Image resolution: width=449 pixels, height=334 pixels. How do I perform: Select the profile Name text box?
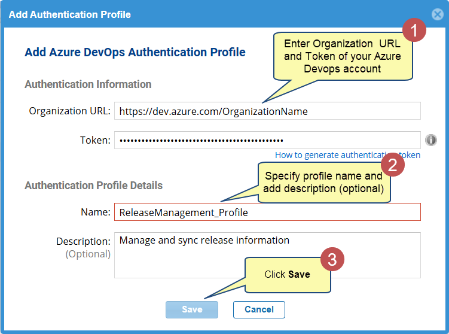(x=267, y=212)
